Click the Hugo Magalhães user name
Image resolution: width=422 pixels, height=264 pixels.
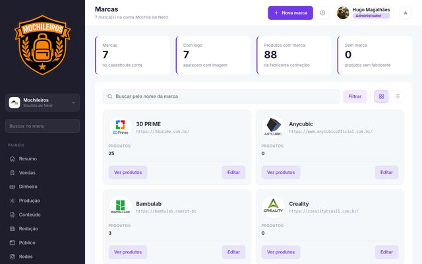click(x=371, y=10)
